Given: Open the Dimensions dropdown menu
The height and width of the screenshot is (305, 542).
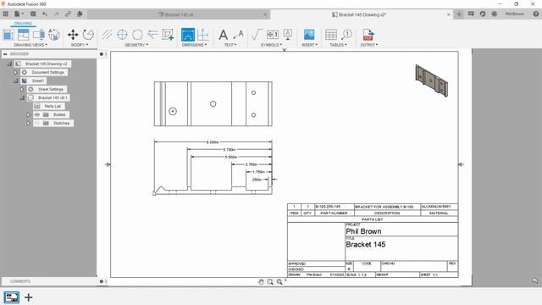Looking at the screenshot, I should [194, 45].
